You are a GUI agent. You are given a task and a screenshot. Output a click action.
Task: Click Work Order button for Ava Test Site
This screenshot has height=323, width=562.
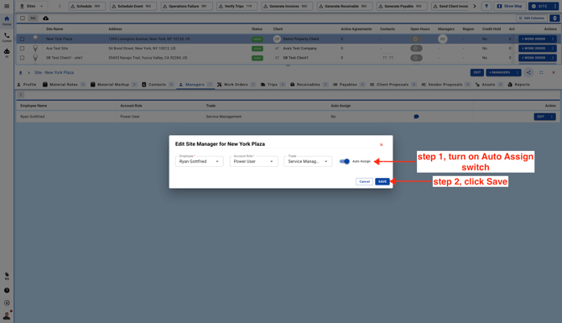coord(533,48)
